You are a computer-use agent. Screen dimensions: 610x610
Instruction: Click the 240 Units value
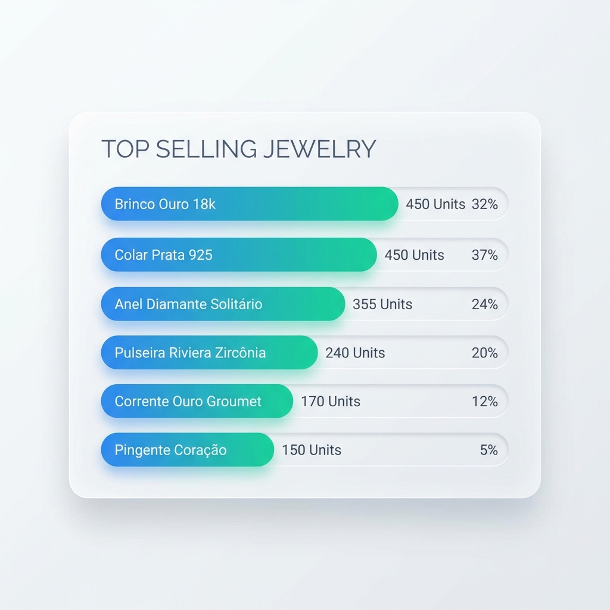point(355,353)
